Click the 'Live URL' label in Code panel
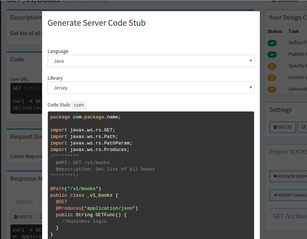 click(x=19, y=79)
